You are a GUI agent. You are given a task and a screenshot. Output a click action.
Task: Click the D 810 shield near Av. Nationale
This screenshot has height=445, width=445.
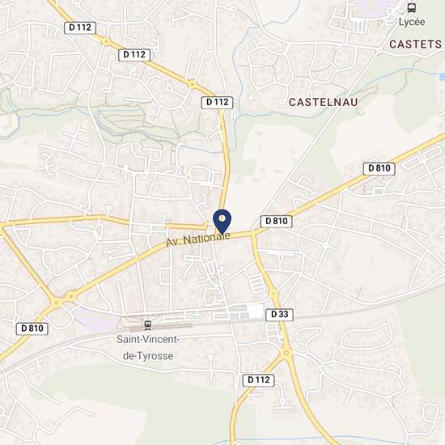(x=277, y=222)
